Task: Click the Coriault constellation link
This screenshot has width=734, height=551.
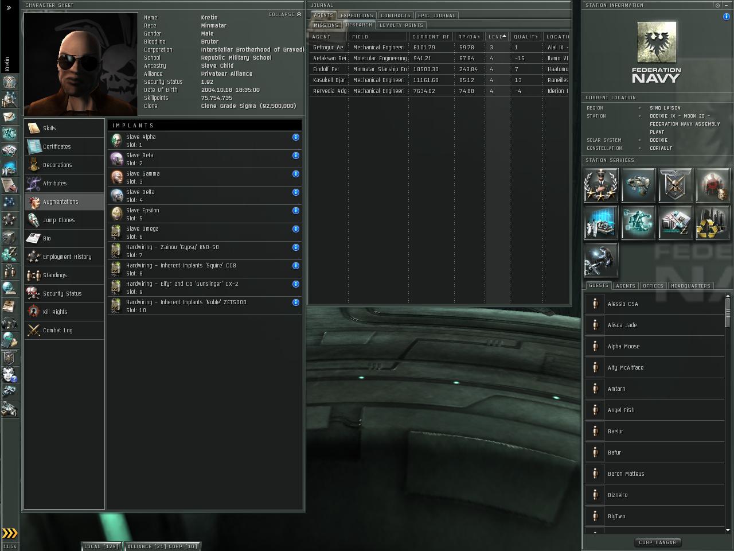Action: point(661,148)
